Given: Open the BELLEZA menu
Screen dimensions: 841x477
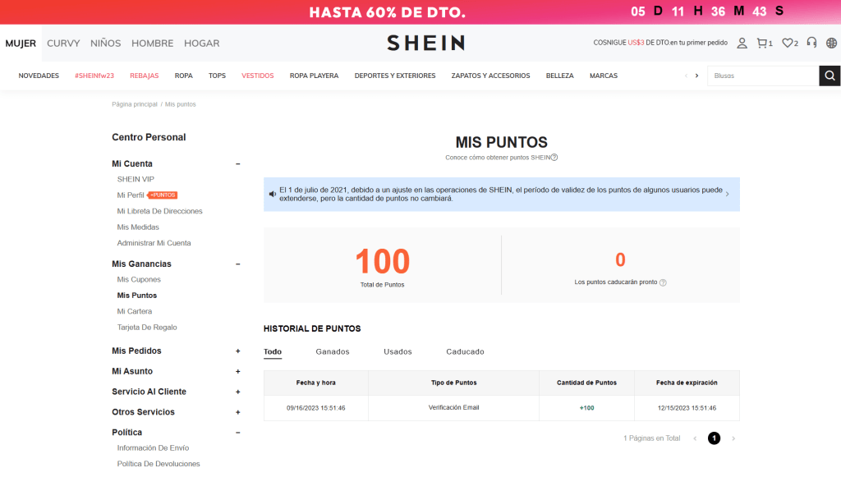Looking at the screenshot, I should (x=560, y=76).
